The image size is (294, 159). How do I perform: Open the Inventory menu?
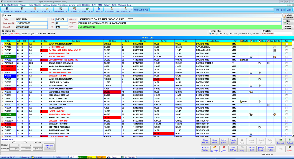pyautogui.click(x=46, y=5)
